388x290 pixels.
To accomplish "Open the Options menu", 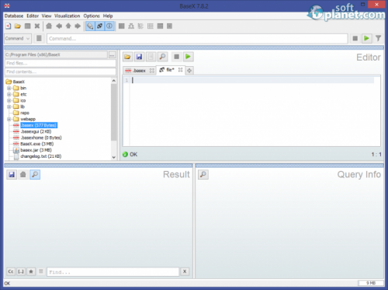I will [92, 16].
